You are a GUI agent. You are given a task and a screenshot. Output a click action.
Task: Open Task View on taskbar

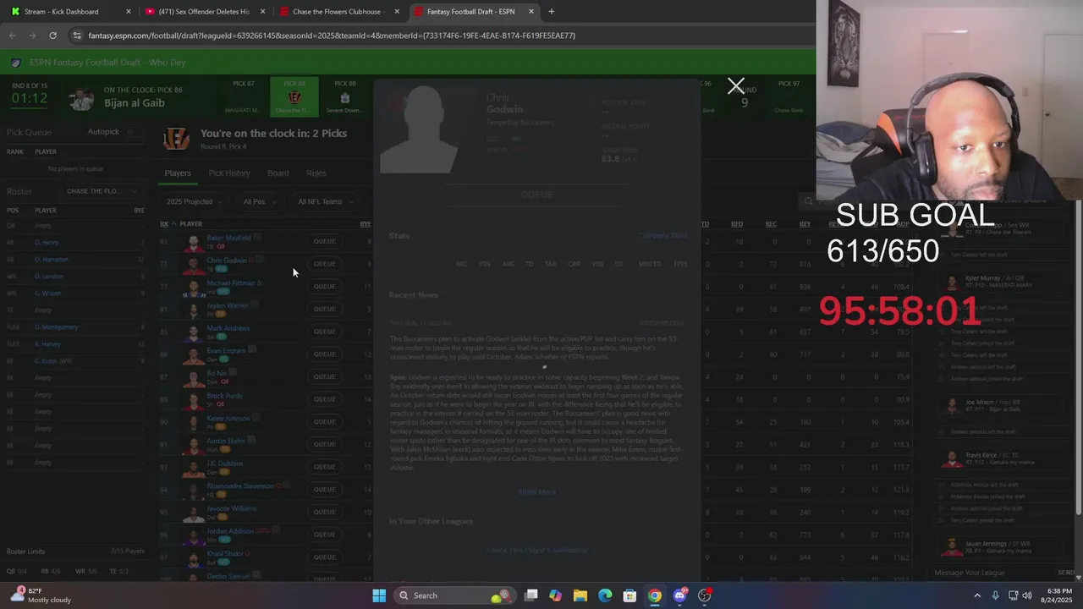point(531,595)
